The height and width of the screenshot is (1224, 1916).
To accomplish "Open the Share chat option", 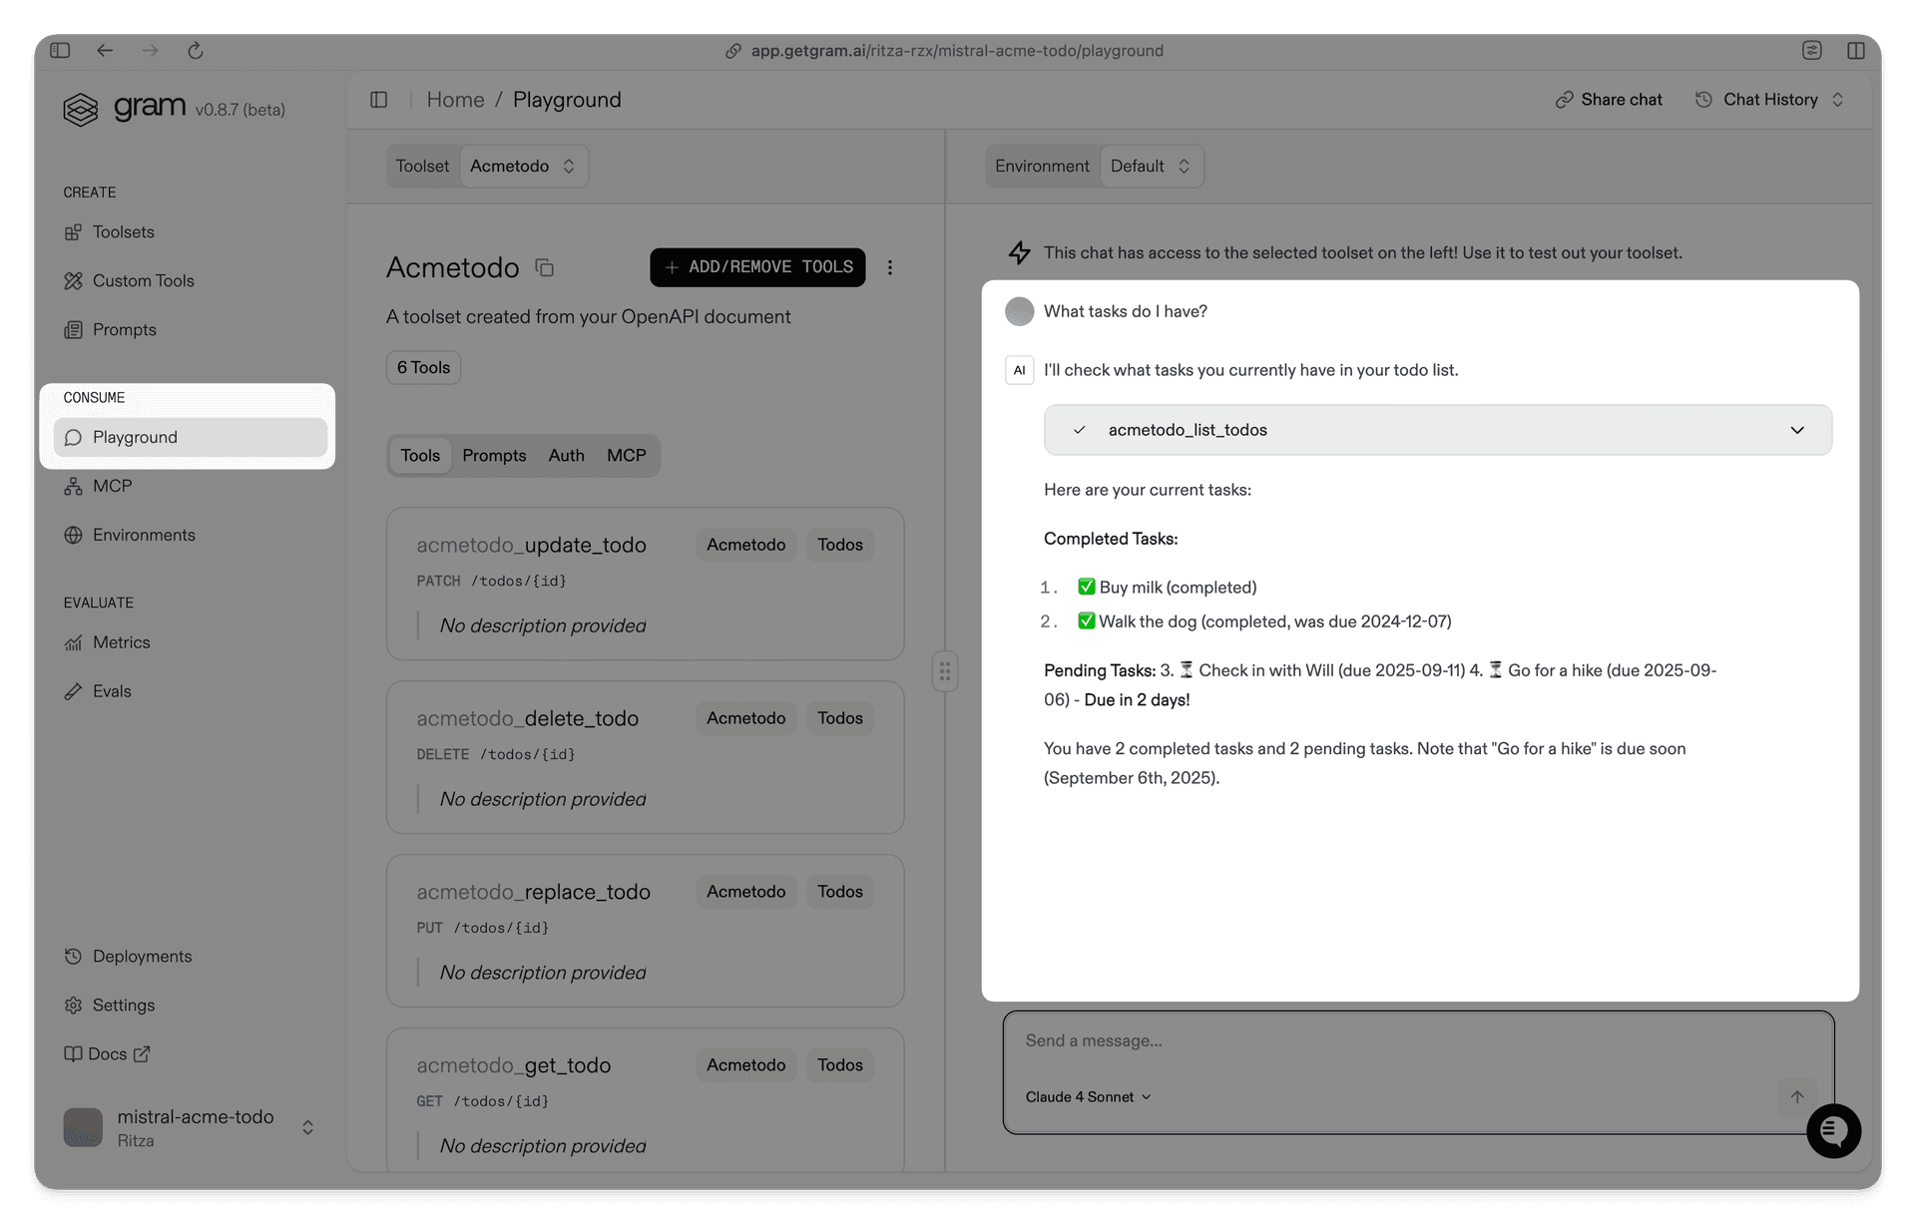I will (1608, 99).
